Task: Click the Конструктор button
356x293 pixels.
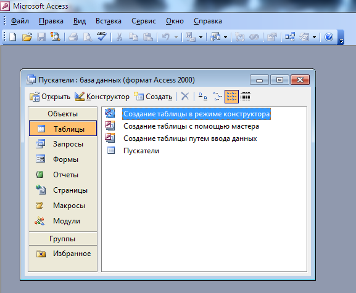Action: (102, 97)
